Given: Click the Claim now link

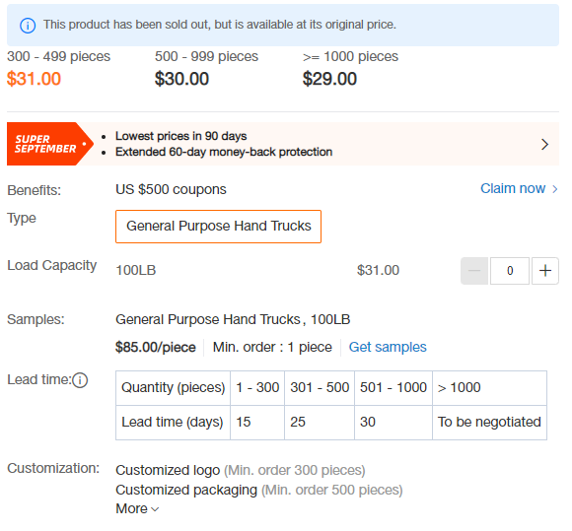Looking at the screenshot, I should (513, 188).
